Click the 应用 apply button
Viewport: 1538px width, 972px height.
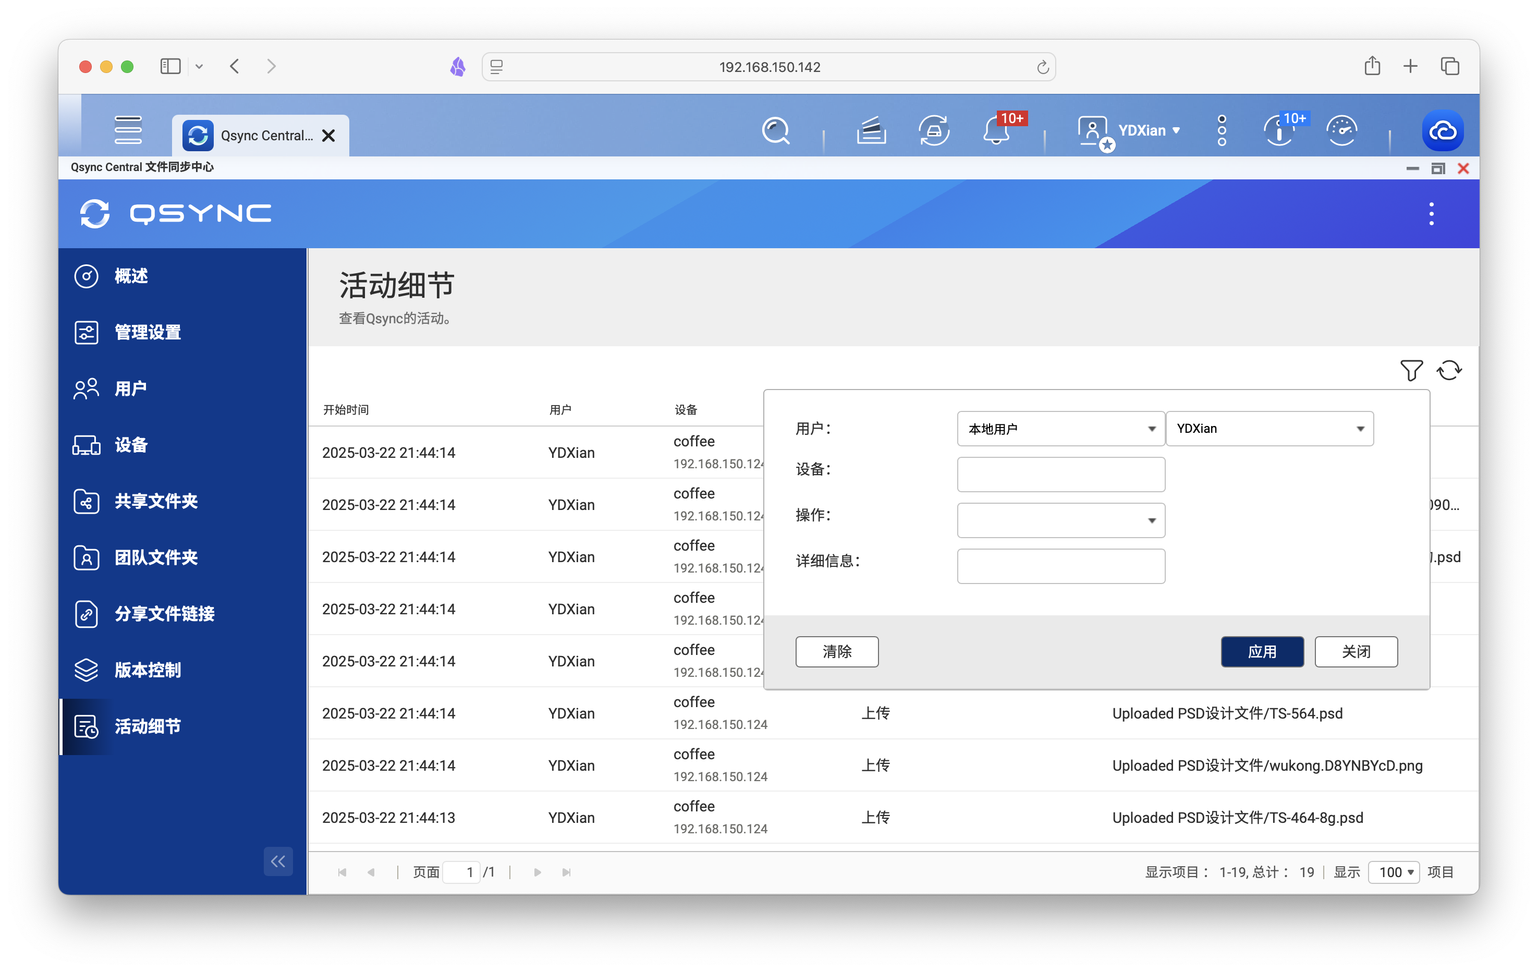pyautogui.click(x=1262, y=651)
